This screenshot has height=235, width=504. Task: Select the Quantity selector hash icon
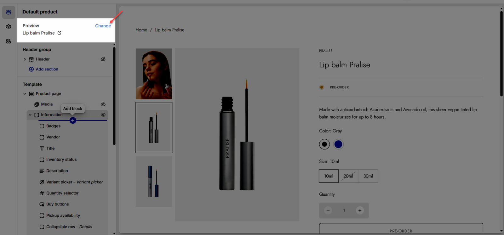(42, 193)
